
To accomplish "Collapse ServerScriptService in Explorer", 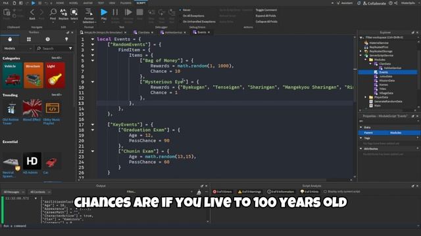I will [x=361, y=55].
